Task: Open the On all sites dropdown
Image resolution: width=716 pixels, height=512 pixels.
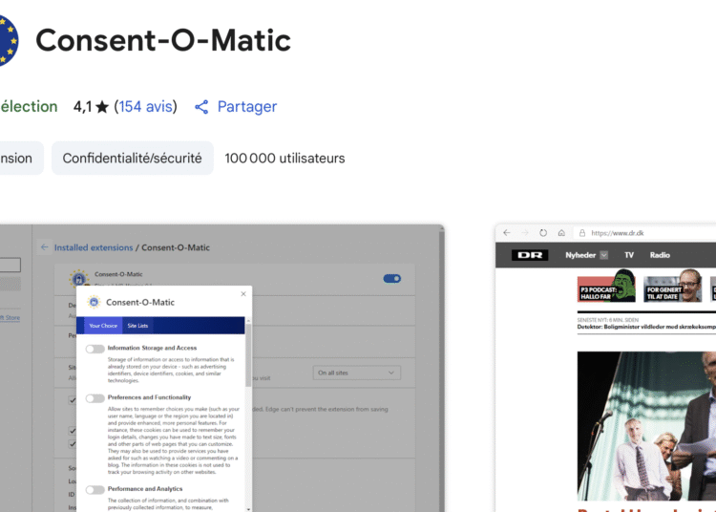Action: pyautogui.click(x=357, y=373)
